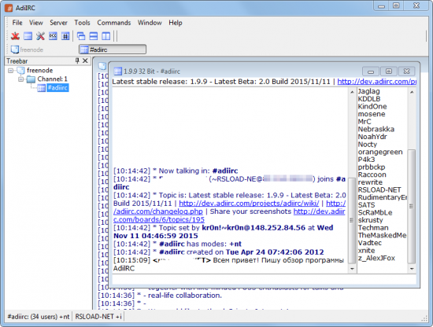Image resolution: width=433 pixels, height=327 pixels.
Task: Select user RSLOAD-NET in nick list
Action: coord(379,189)
